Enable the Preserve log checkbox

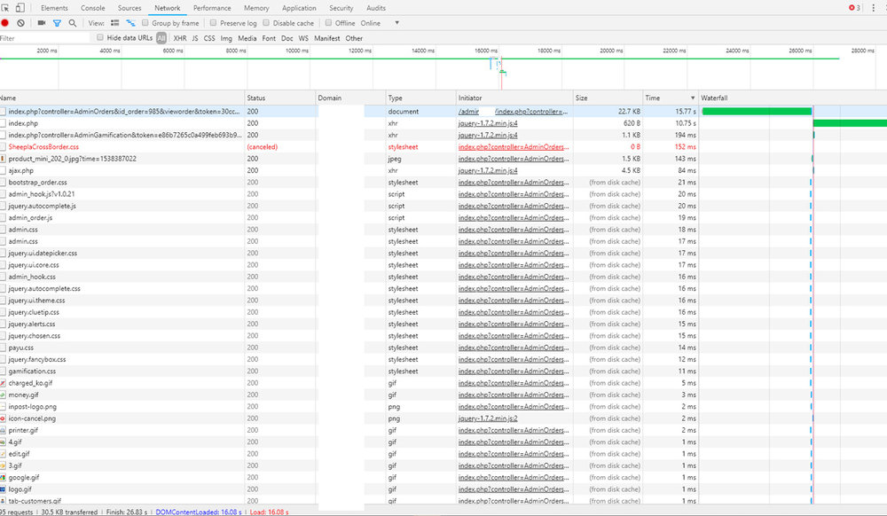click(214, 23)
